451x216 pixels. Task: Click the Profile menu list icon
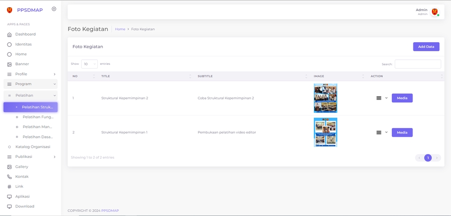coord(9,74)
